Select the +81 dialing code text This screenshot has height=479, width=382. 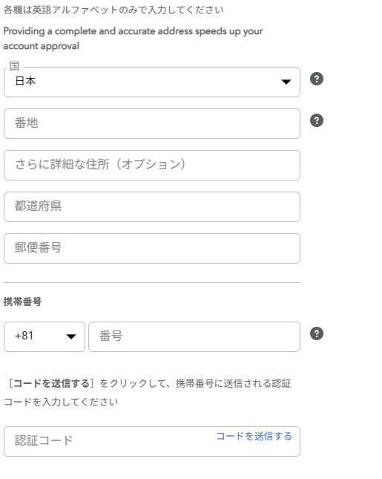tap(24, 336)
